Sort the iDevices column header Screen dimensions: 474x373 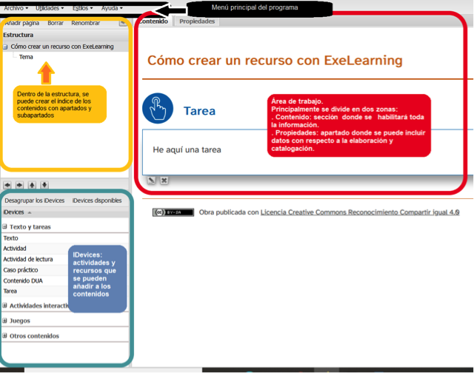[x=65, y=212]
